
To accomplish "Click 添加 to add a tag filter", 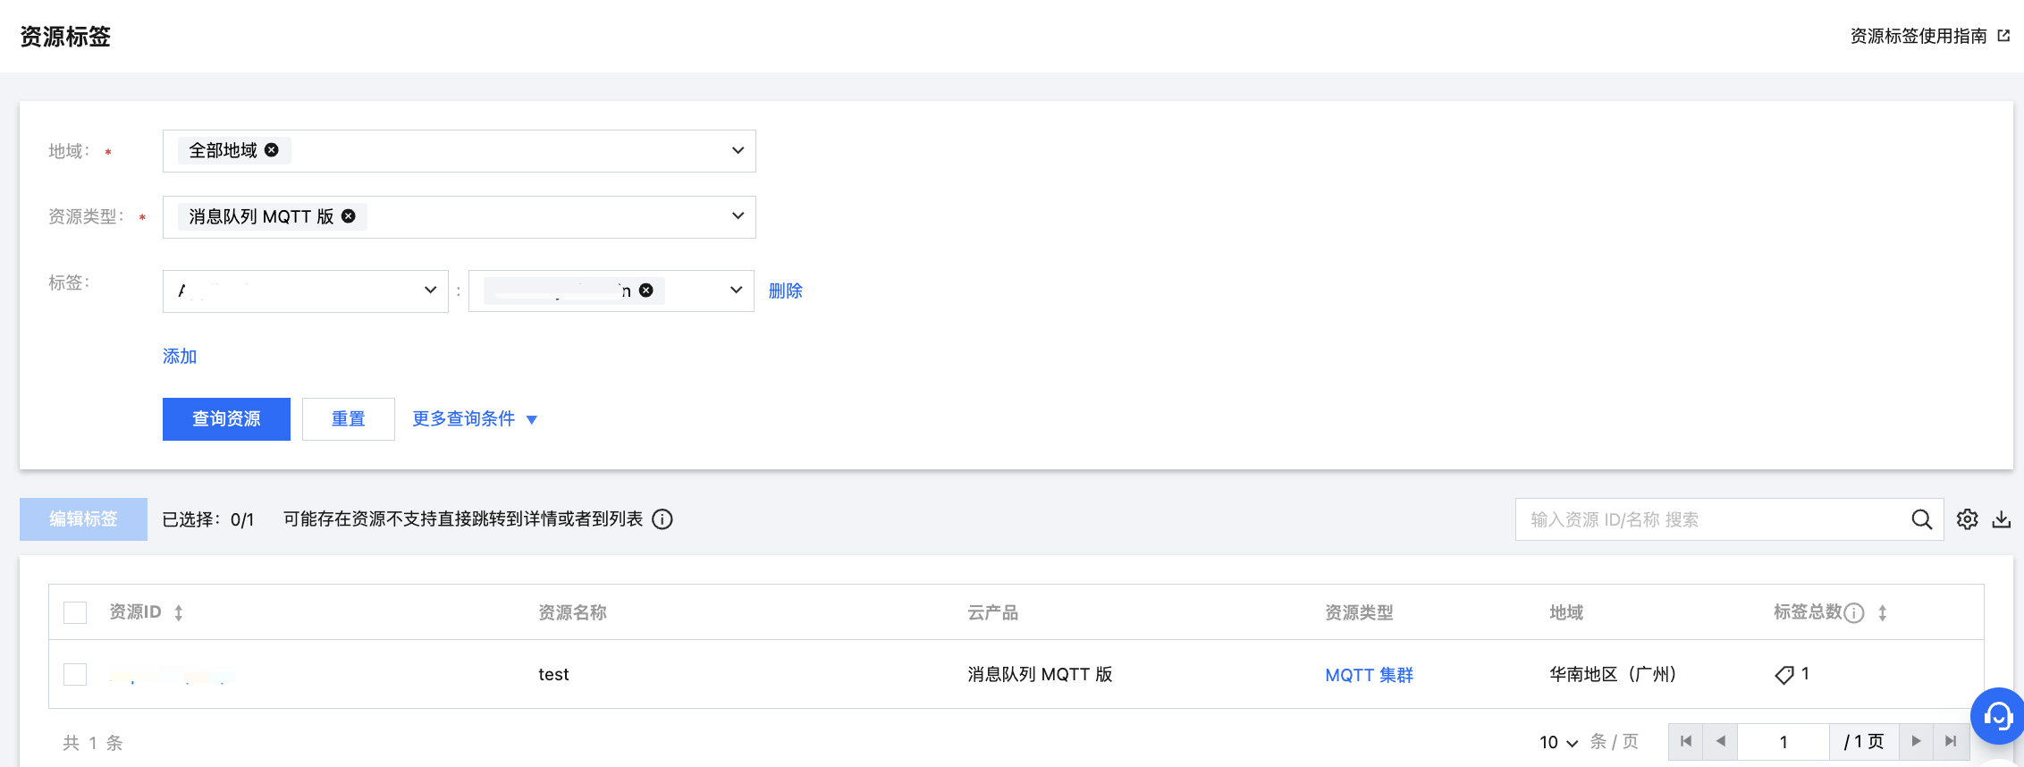I will pos(180,356).
